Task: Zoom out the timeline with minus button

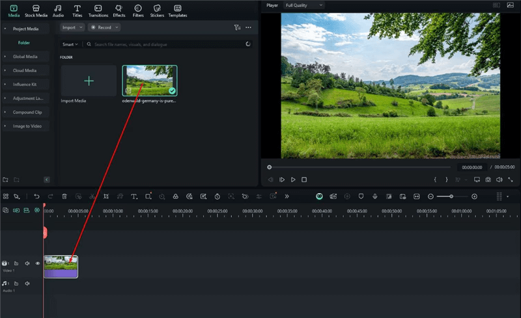Action: [x=430, y=196]
